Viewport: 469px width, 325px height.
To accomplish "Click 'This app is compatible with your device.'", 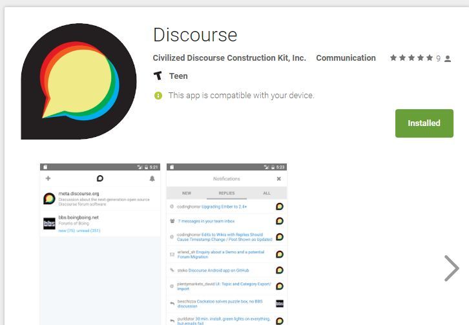I will 241,96.
